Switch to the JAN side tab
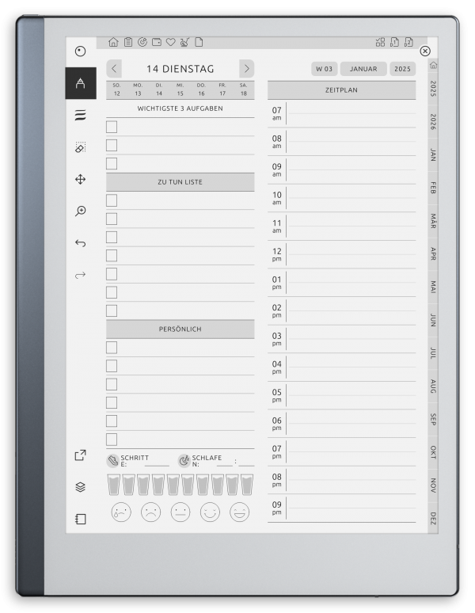The height and width of the screenshot is (613, 475). [433, 154]
